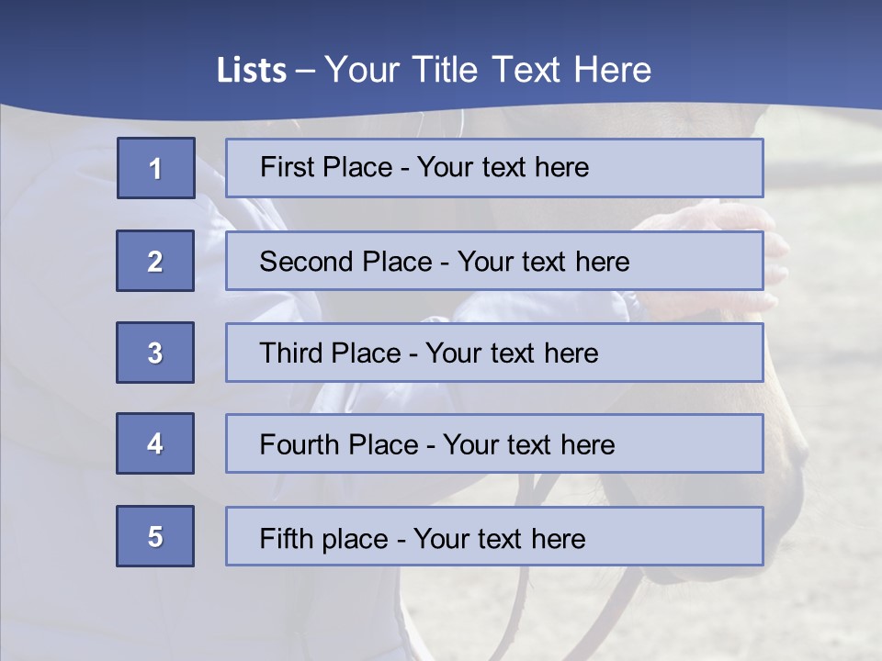Click the Second Place text bar
This screenshot has width=882, height=661.
(x=494, y=261)
